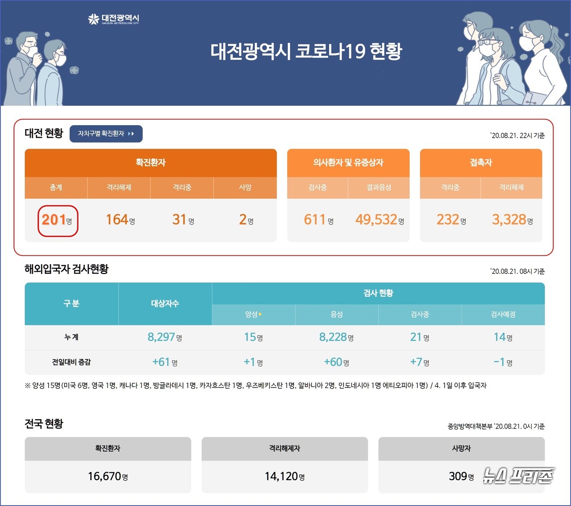Click the 검사중 header under 의사환자 및 유증상자

(x=318, y=188)
